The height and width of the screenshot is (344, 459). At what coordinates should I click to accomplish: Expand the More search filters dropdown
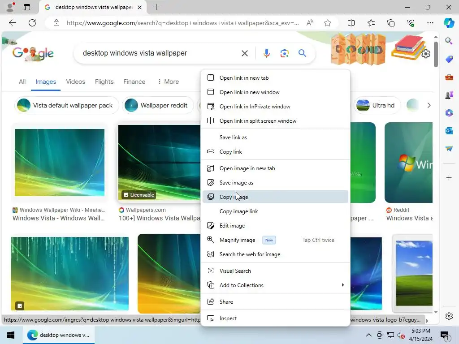(168, 82)
